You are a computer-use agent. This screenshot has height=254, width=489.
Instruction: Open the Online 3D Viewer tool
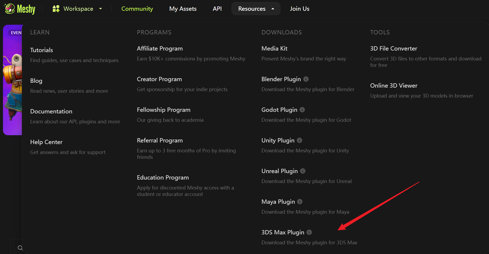pos(394,85)
